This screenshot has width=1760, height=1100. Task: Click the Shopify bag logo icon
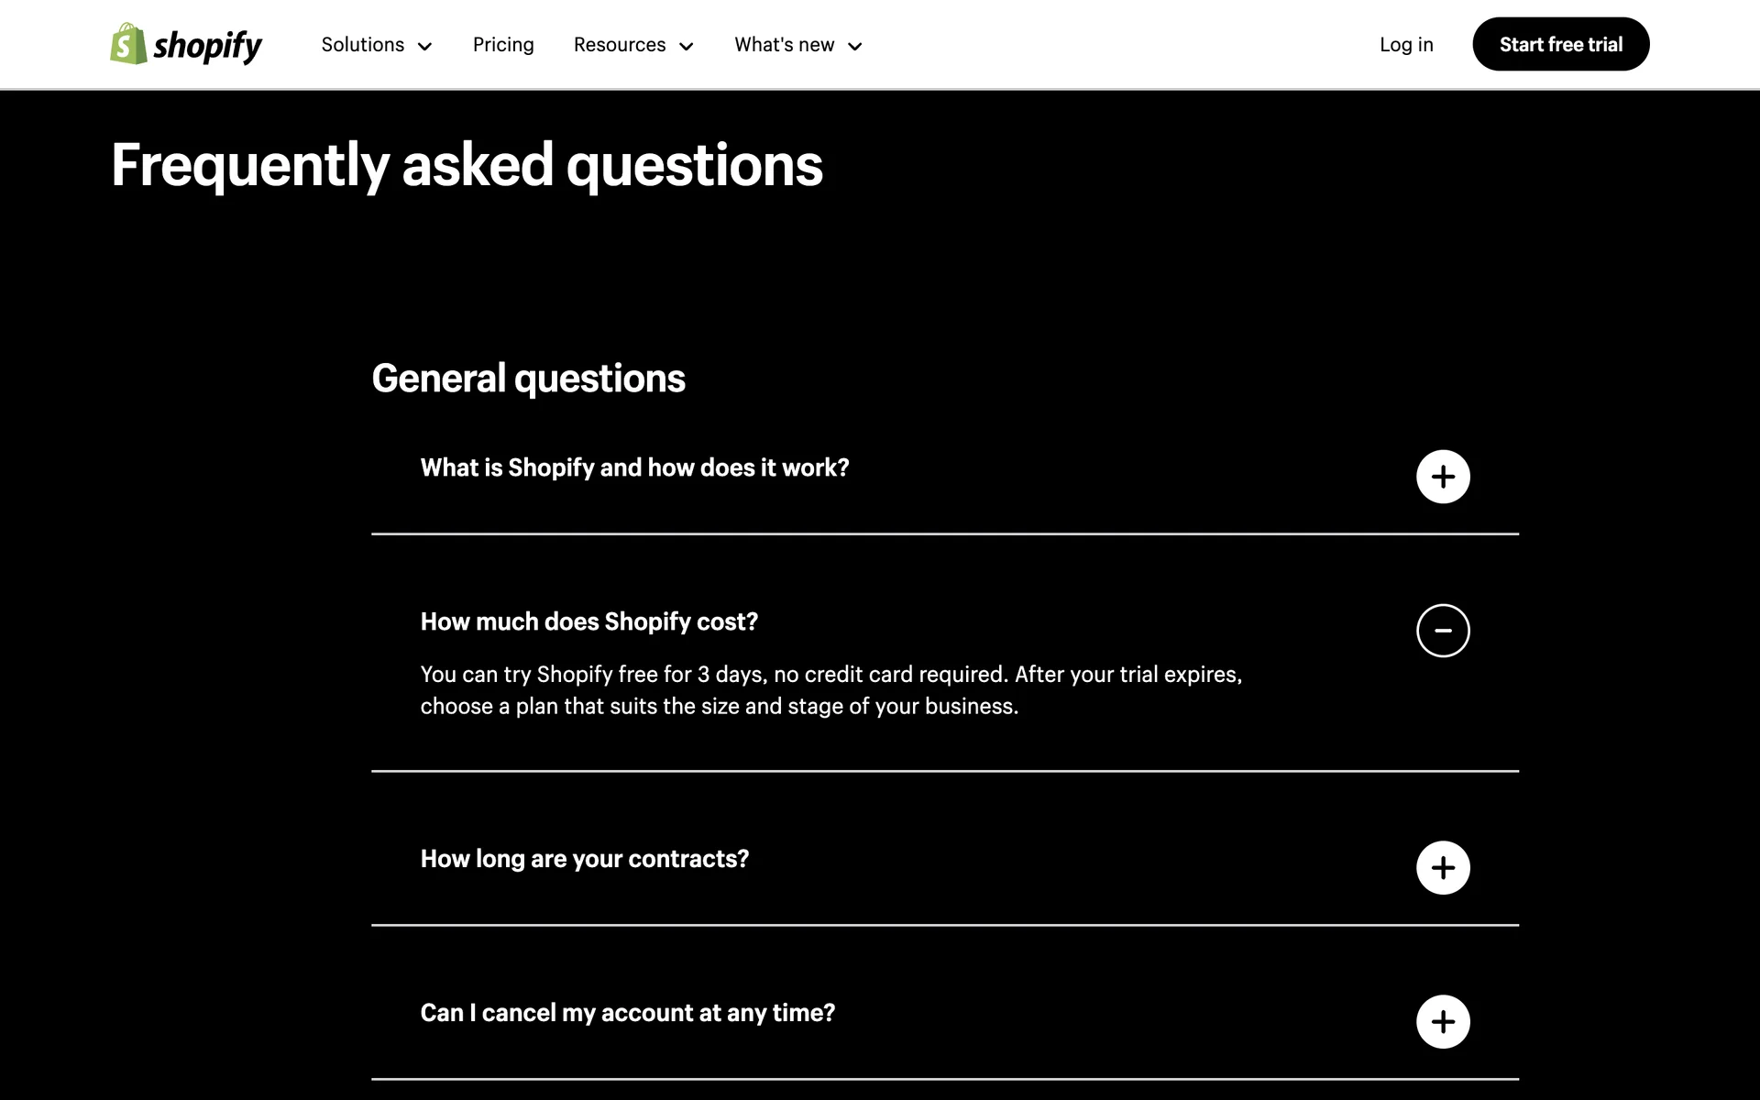[128, 44]
